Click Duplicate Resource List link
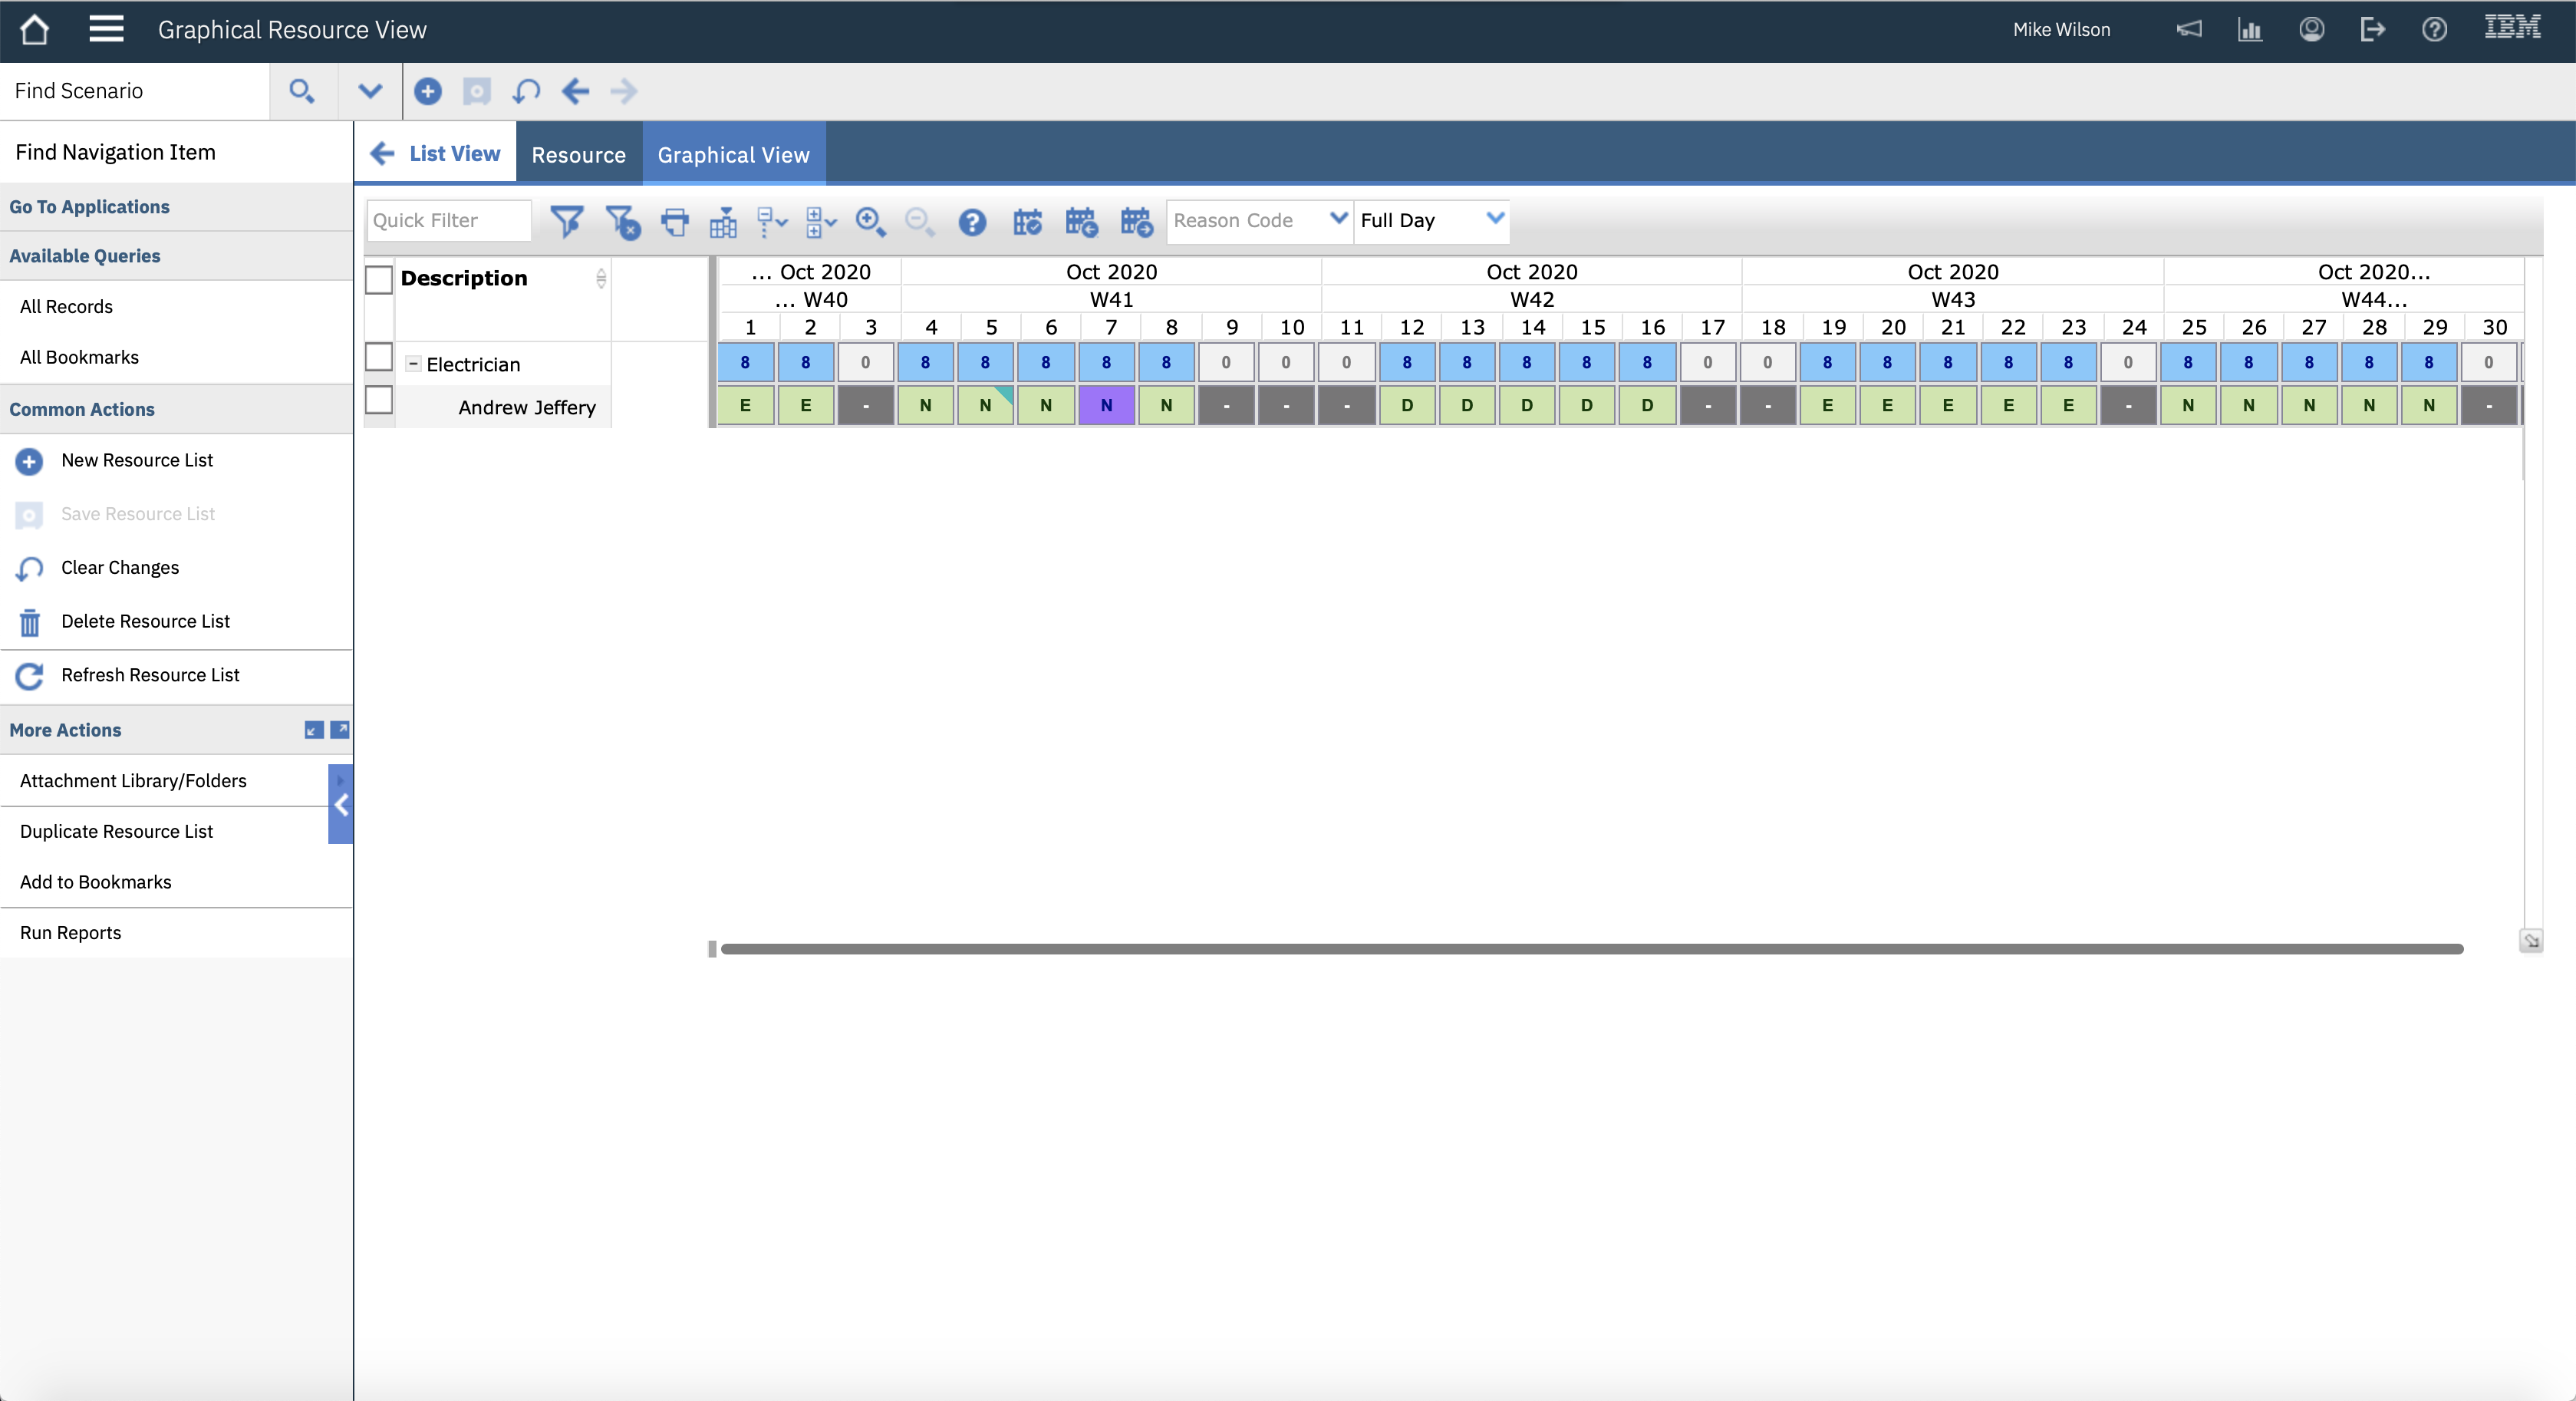The height and width of the screenshot is (1401, 2576). (116, 831)
